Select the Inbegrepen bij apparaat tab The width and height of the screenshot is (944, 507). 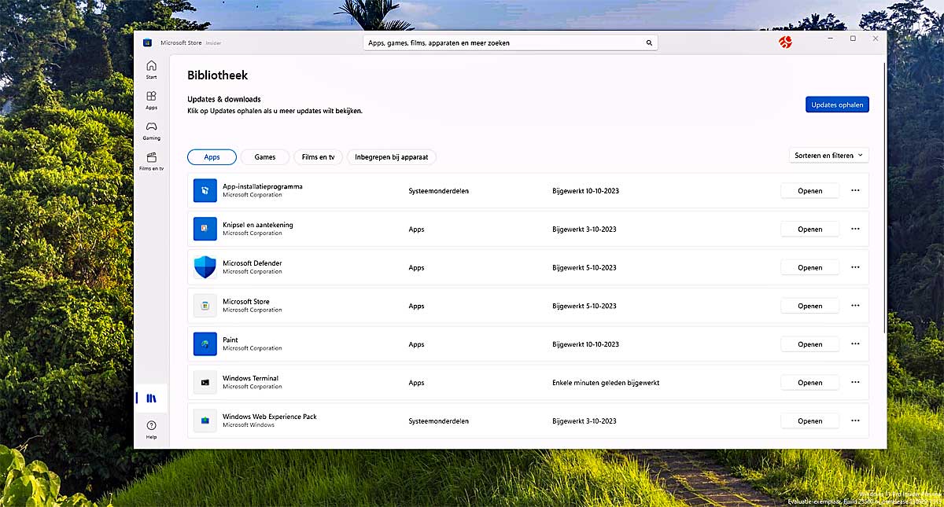[x=392, y=157]
